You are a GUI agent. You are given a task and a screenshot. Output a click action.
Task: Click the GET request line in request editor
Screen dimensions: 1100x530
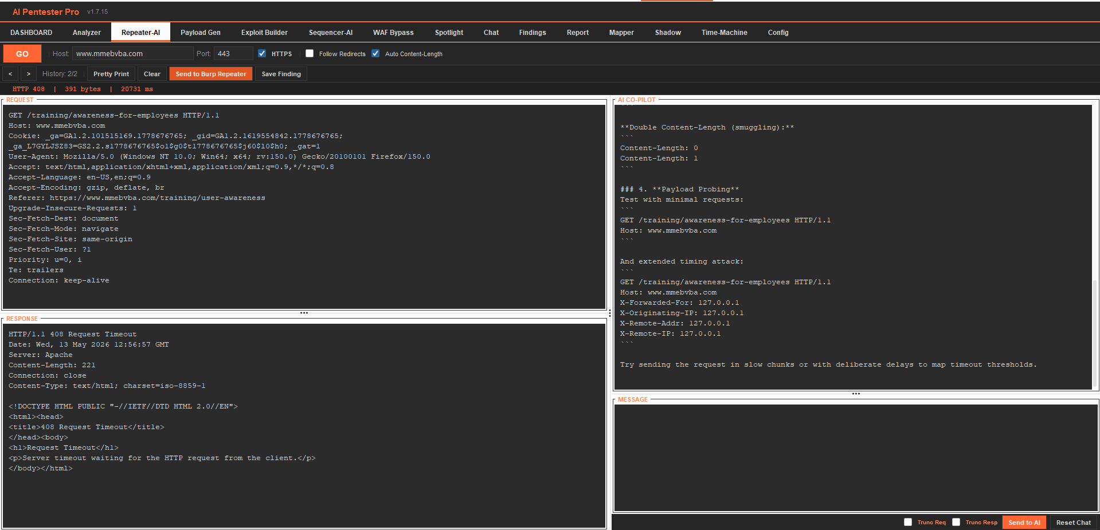point(113,115)
